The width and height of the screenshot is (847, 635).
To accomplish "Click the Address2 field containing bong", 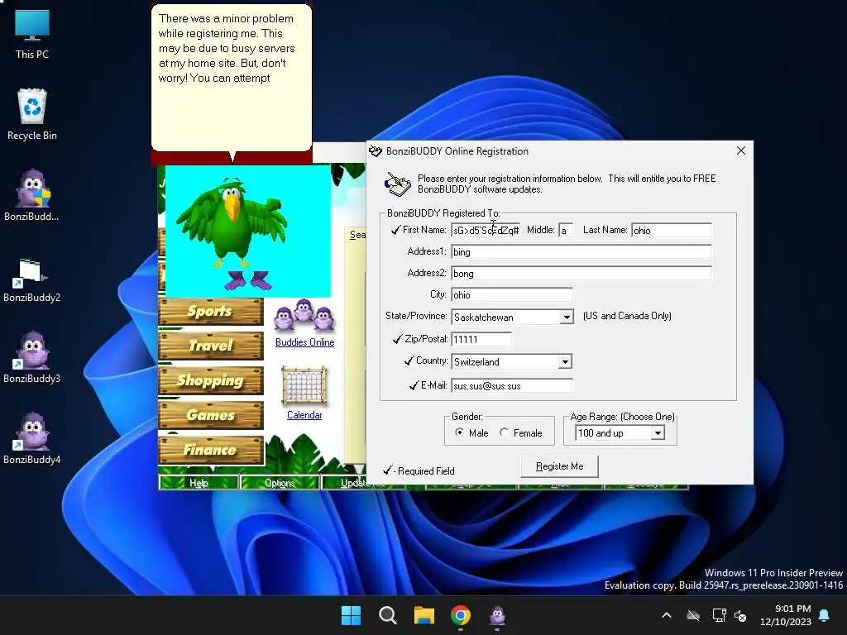I will 581,273.
